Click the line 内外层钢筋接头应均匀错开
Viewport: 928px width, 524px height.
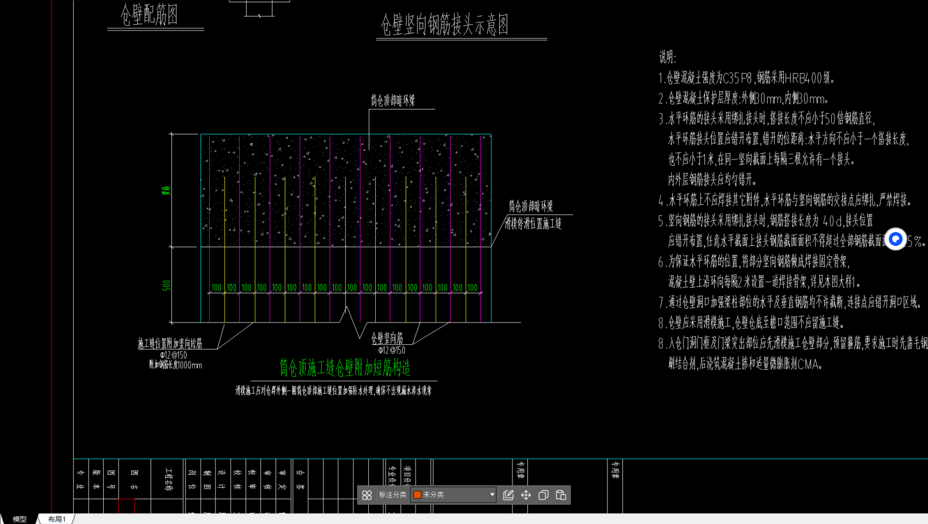712,180
